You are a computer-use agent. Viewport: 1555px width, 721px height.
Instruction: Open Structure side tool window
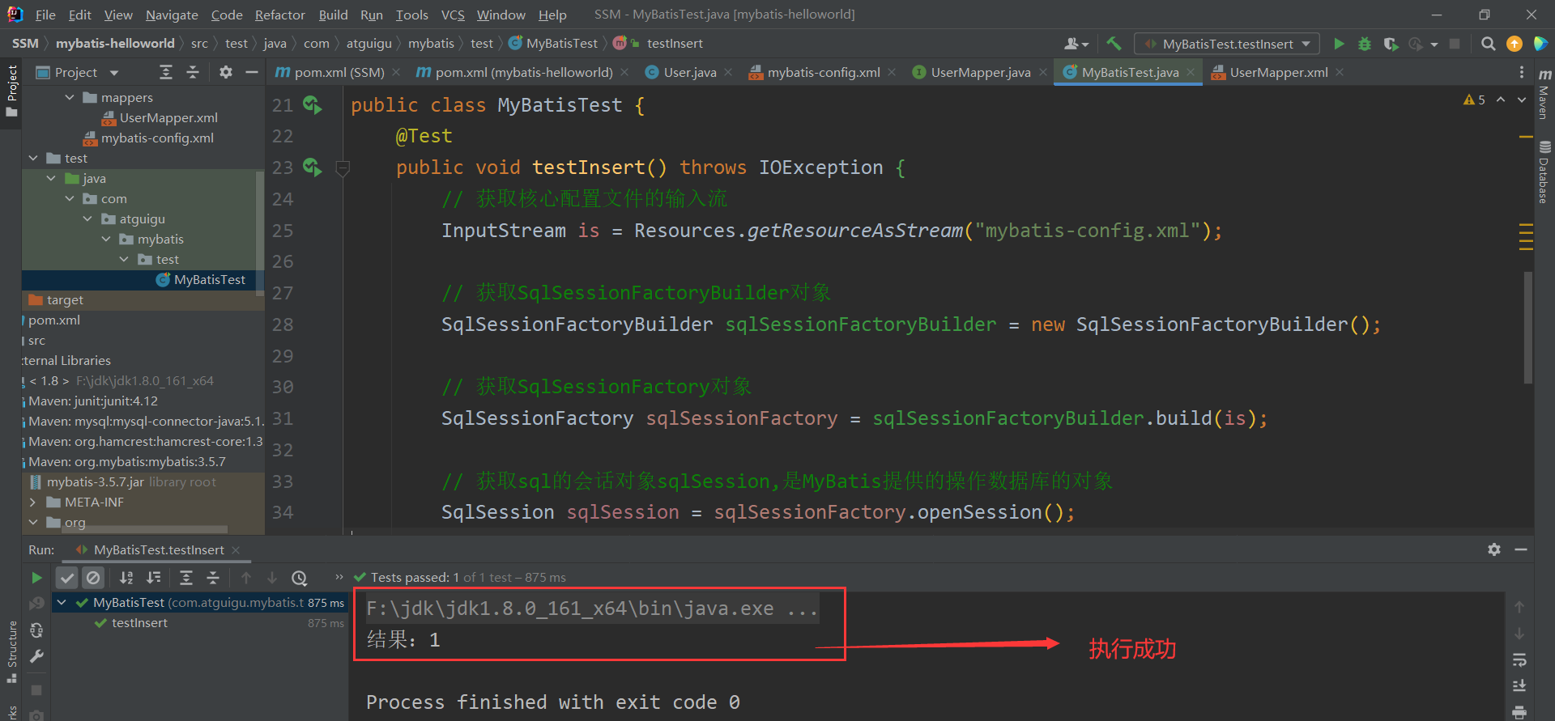click(11, 651)
